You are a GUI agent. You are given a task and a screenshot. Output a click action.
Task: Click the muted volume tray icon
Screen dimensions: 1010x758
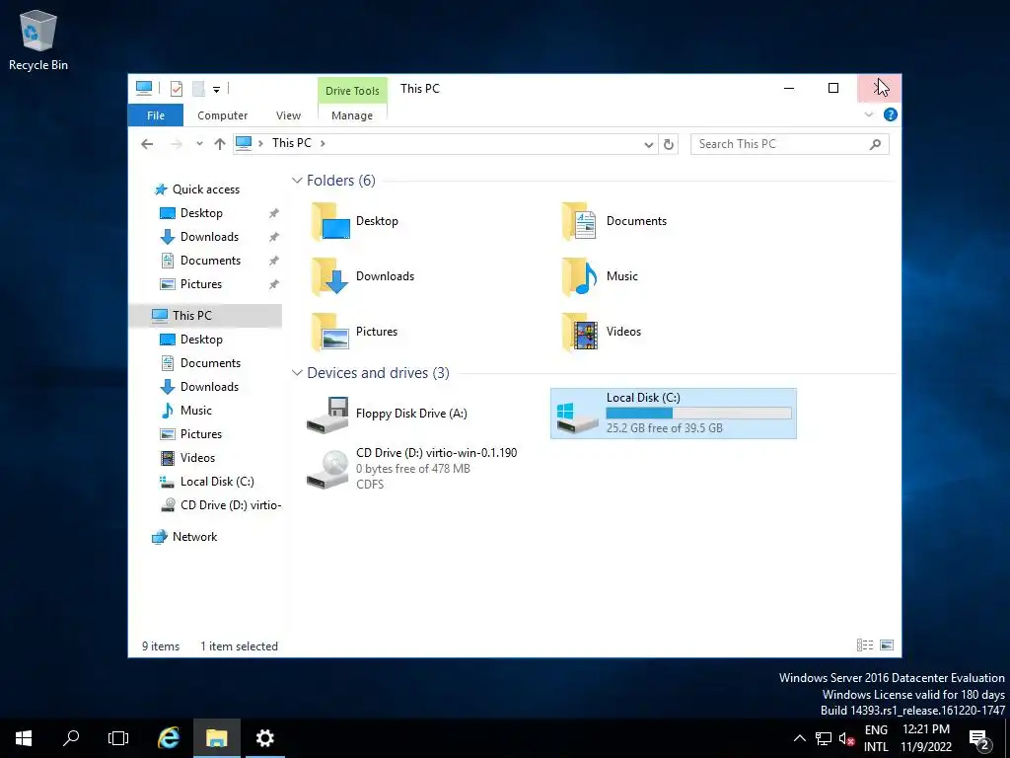tap(845, 738)
